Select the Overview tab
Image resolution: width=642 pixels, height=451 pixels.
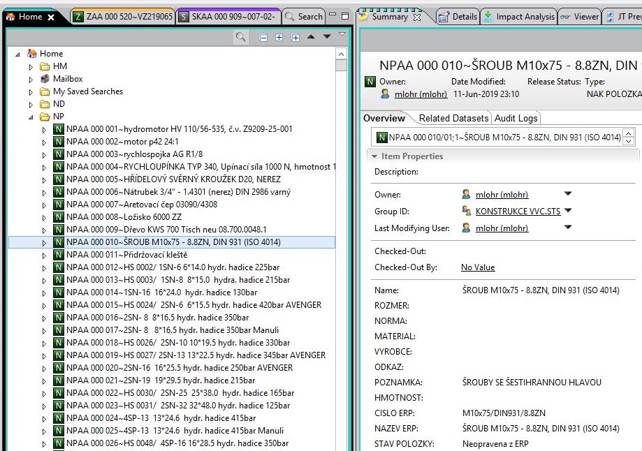(x=384, y=118)
